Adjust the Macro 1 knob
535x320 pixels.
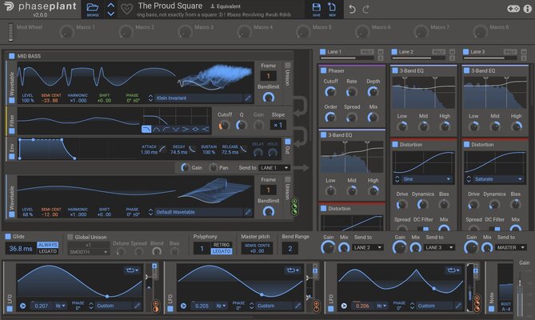click(x=66, y=32)
